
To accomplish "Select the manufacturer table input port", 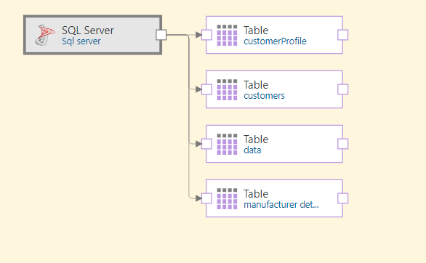I will (x=206, y=198).
